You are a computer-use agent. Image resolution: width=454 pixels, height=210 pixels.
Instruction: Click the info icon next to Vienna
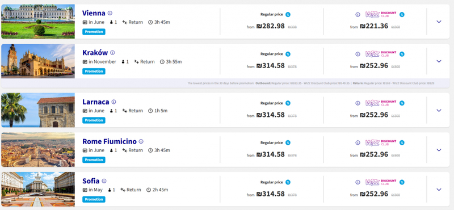110,13
